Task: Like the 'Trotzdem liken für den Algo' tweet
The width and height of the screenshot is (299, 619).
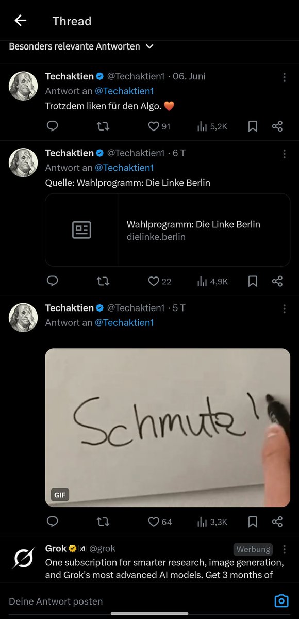Action: (x=159, y=126)
